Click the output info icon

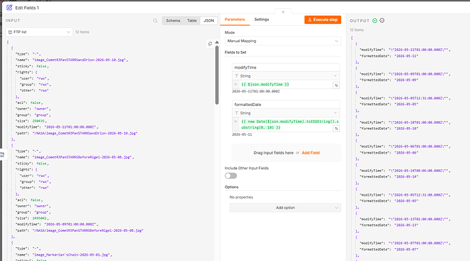point(382,20)
